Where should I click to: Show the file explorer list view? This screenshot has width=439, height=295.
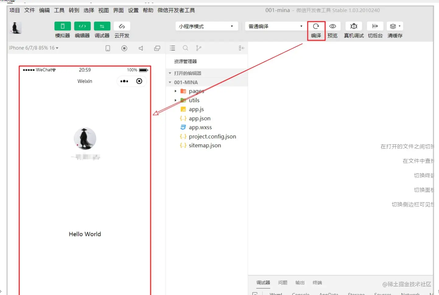(x=172, y=48)
